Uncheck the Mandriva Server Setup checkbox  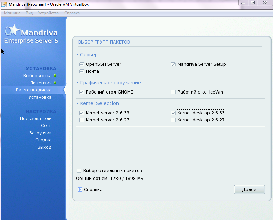click(173, 64)
